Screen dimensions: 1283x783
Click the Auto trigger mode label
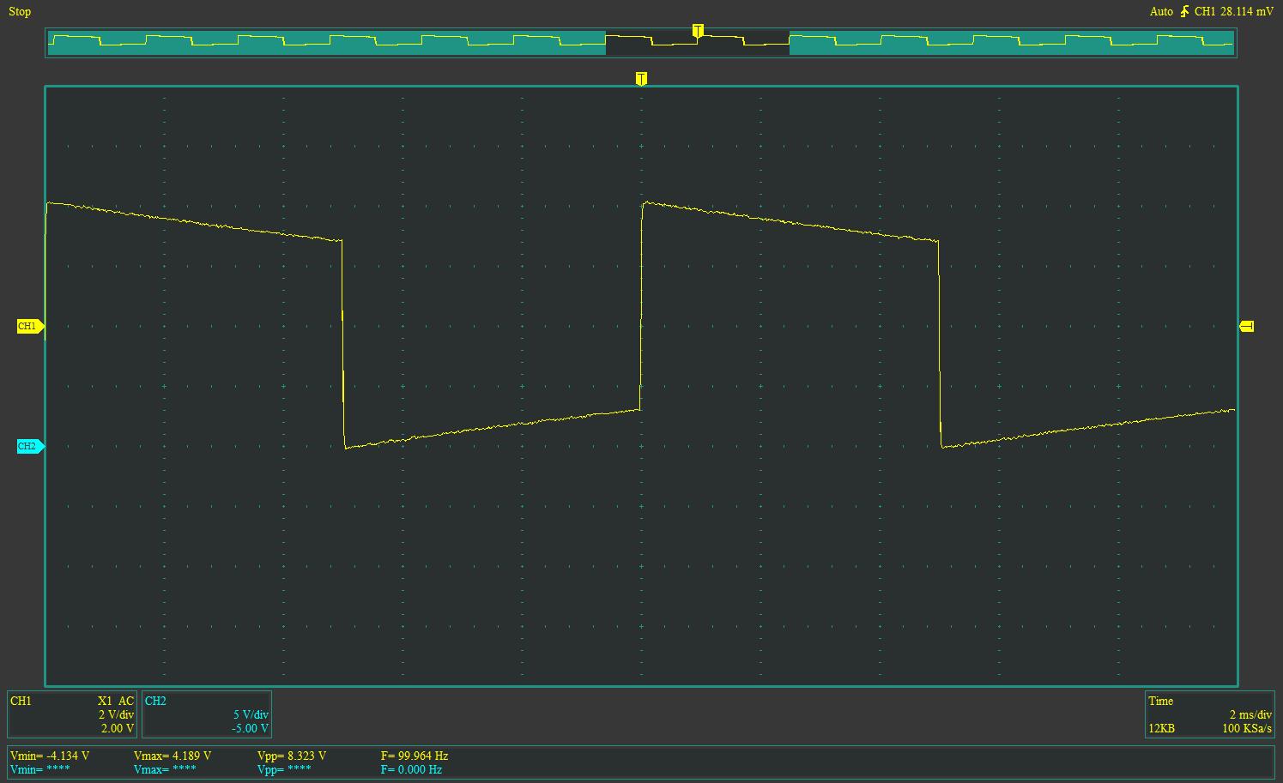pos(1161,11)
